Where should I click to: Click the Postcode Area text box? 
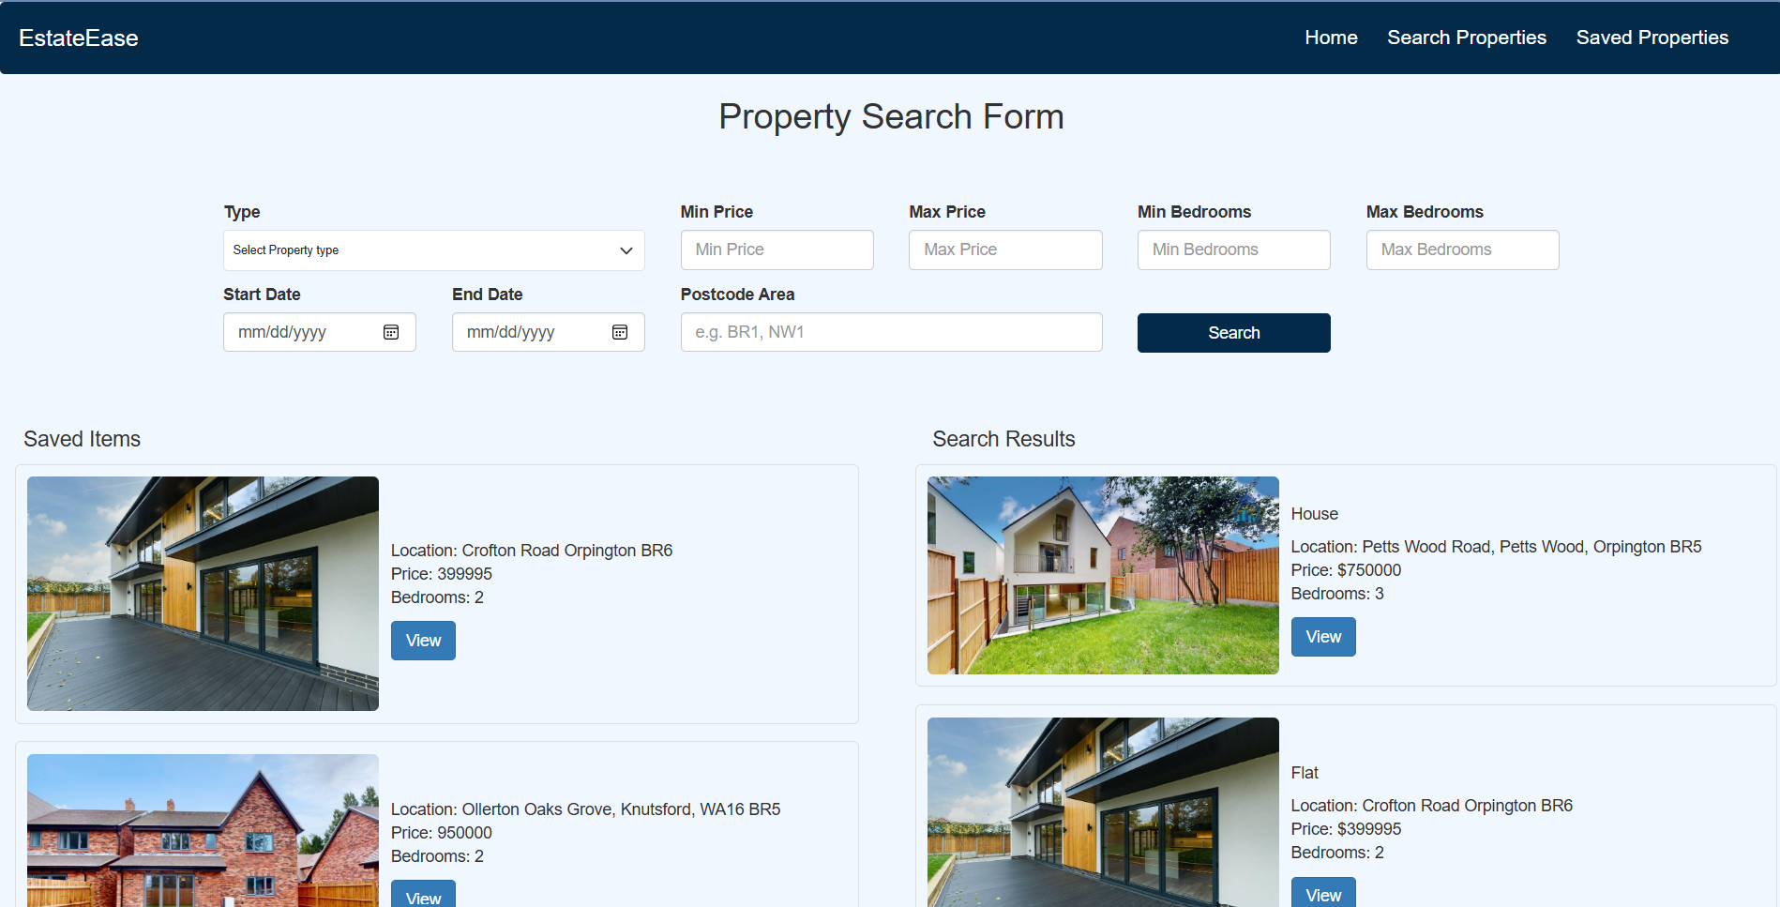coord(891,332)
